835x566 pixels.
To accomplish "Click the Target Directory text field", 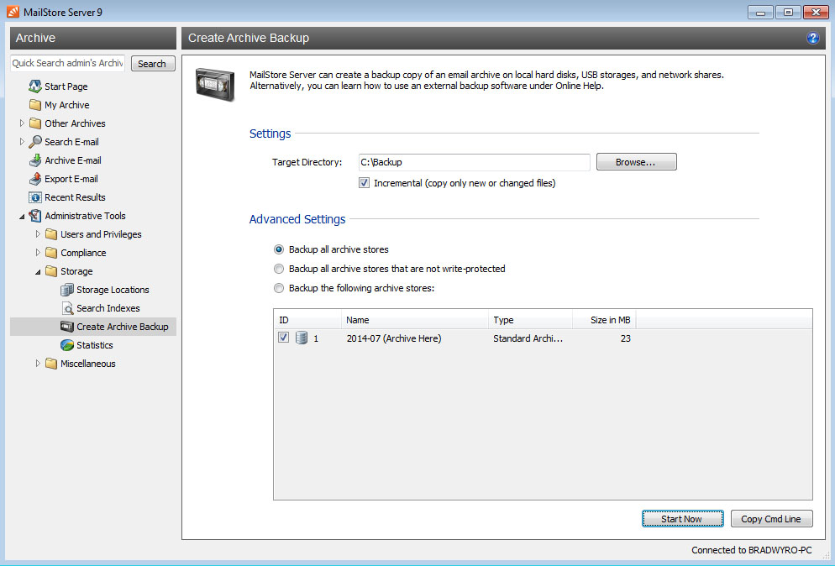I will (474, 162).
